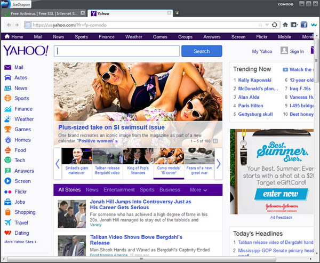
Task: Open the Autos car icon in sidebar
Action: tap(8, 77)
